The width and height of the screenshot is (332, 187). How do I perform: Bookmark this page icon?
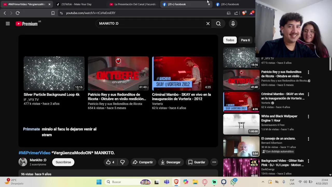53,13
